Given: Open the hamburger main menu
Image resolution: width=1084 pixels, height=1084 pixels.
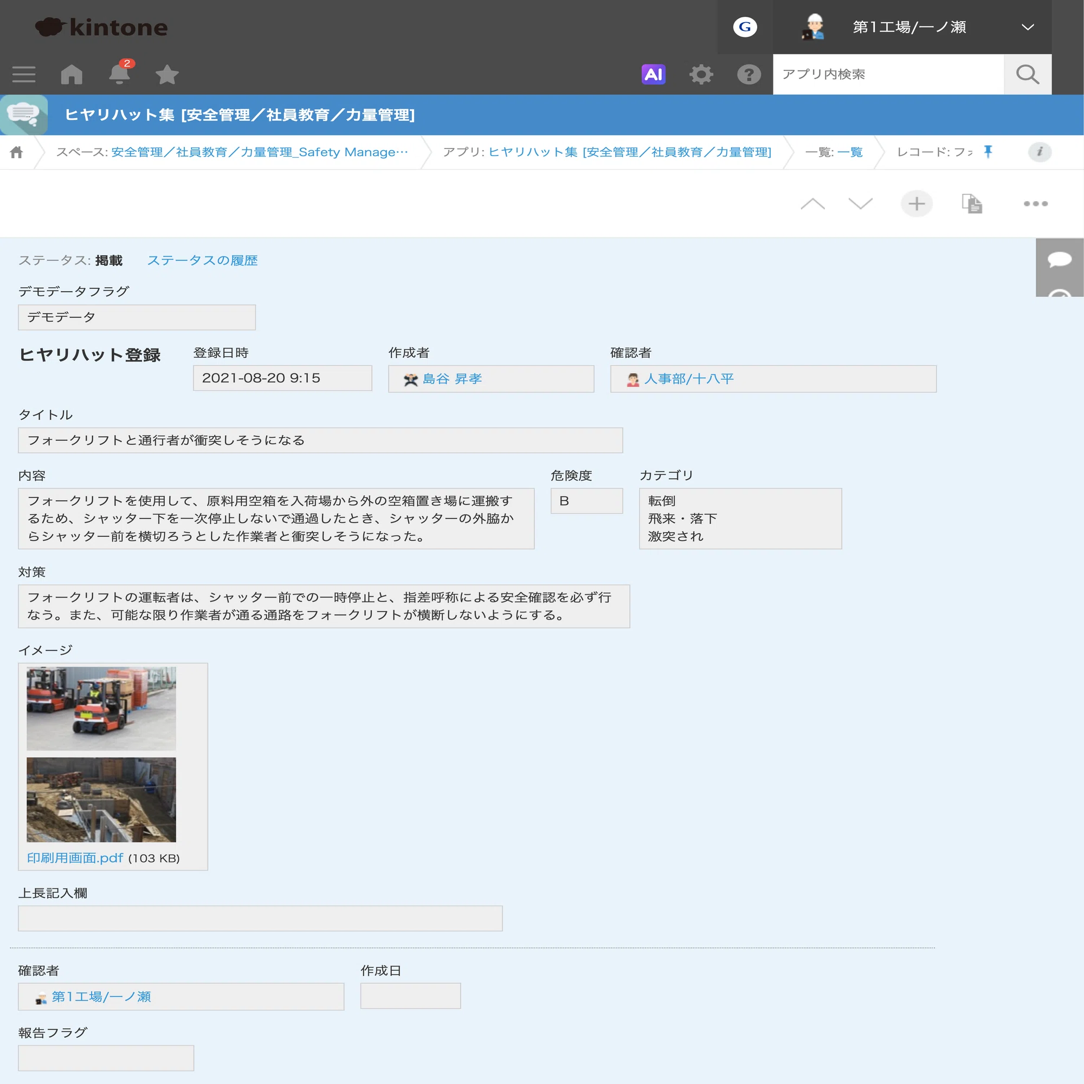Looking at the screenshot, I should [x=23, y=74].
